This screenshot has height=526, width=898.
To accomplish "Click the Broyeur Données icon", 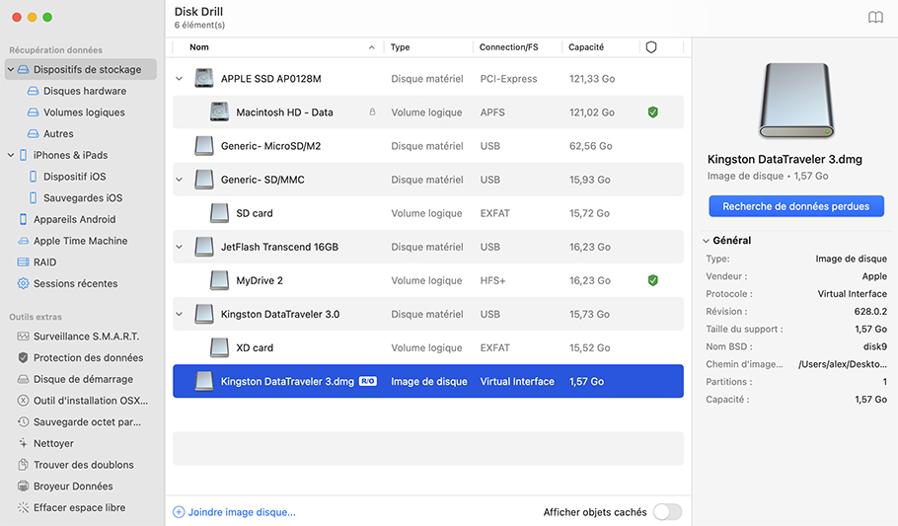I will tap(23, 486).
